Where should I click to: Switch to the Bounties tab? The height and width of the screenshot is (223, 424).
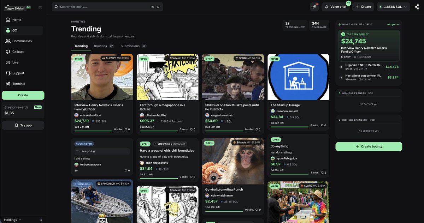pyautogui.click(x=104, y=46)
